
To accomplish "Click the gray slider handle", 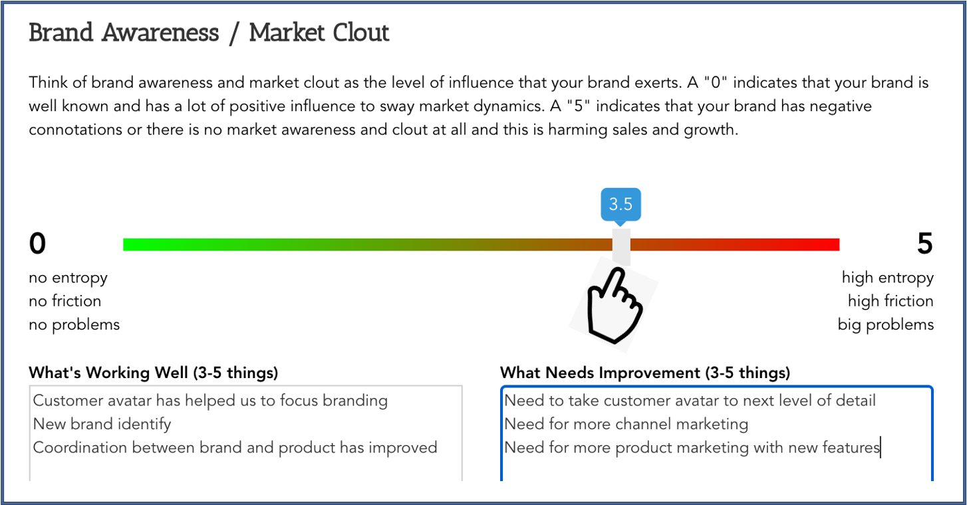I will click(x=621, y=247).
